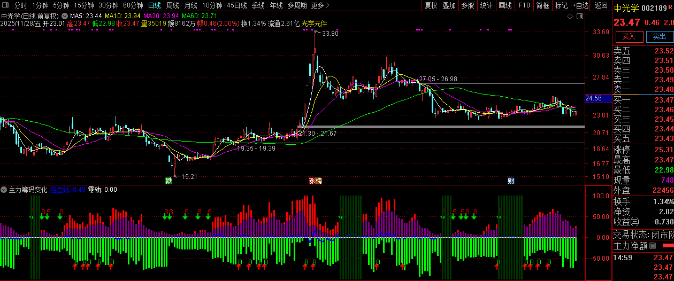This screenshot has height=281, width=674.
Task: Open the 主力筹码变化 indicator dropdown arrow
Action: [4, 190]
